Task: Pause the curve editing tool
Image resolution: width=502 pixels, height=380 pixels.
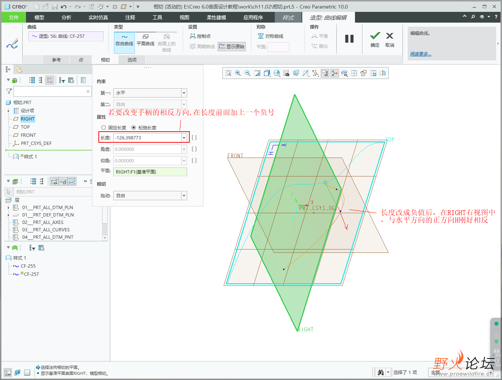Action: (x=349, y=39)
